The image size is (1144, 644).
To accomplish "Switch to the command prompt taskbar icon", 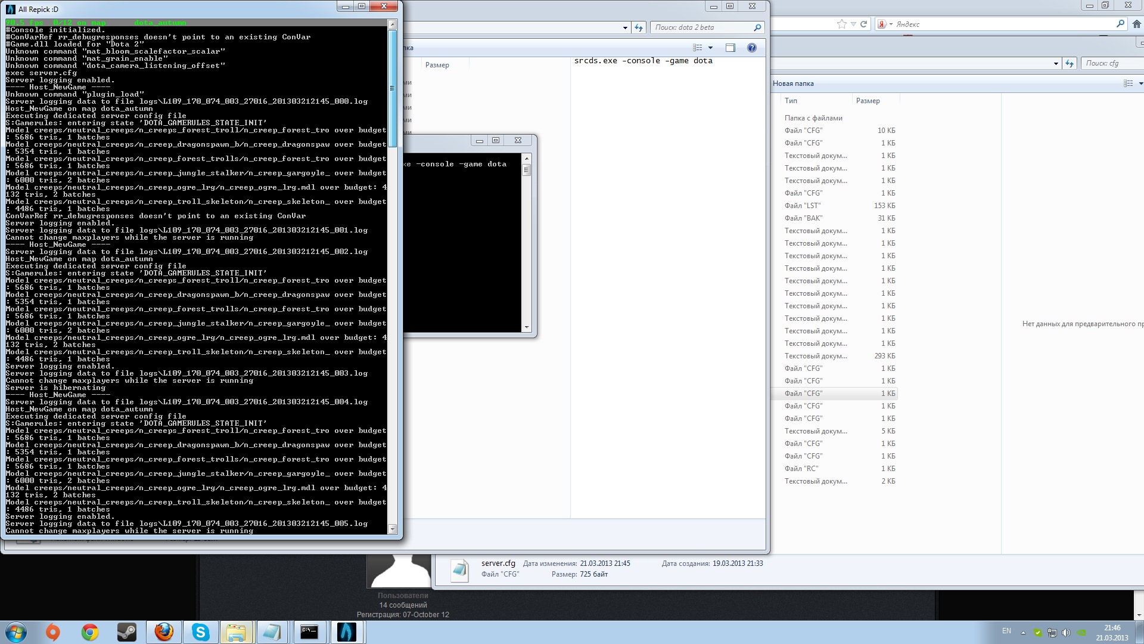I will coord(309,632).
